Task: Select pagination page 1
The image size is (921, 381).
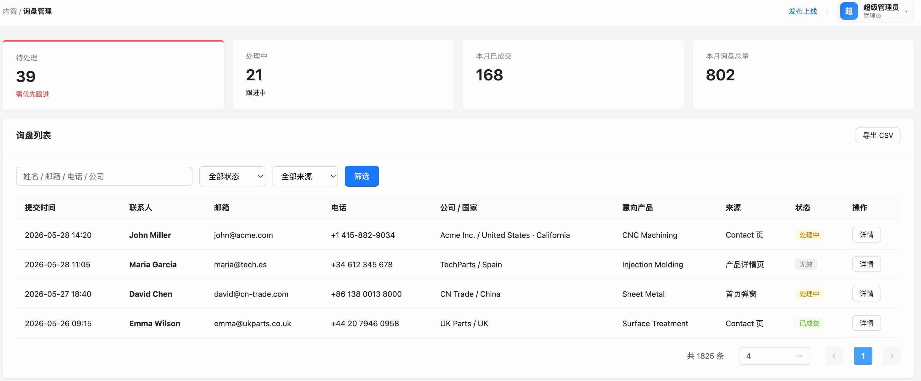Action: [863, 356]
